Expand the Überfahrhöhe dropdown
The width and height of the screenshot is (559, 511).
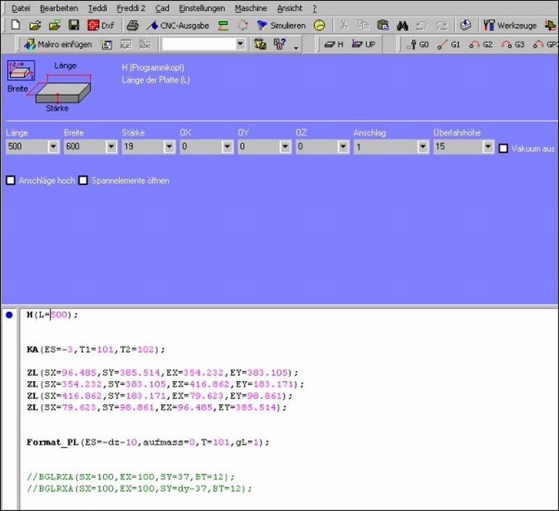pyautogui.click(x=488, y=147)
